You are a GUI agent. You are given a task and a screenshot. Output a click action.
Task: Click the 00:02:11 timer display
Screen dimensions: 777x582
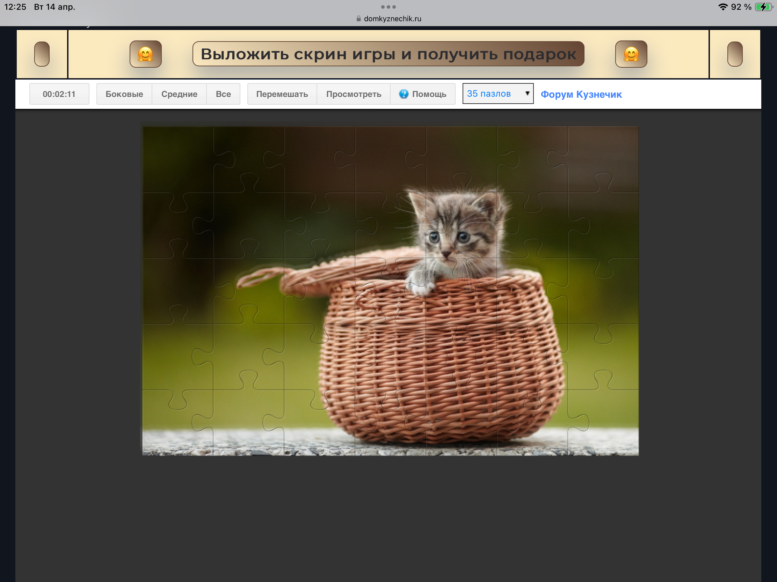pyautogui.click(x=59, y=94)
